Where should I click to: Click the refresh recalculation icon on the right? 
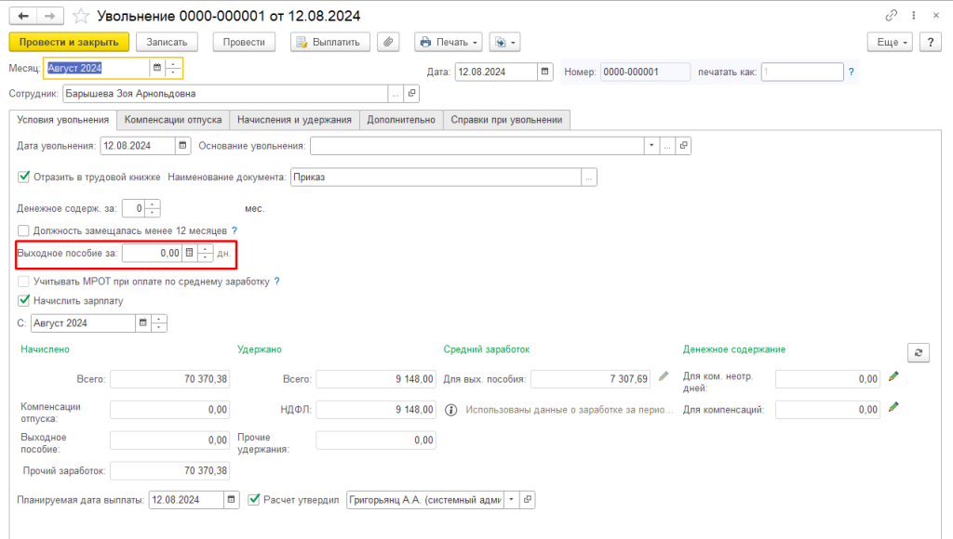919,351
